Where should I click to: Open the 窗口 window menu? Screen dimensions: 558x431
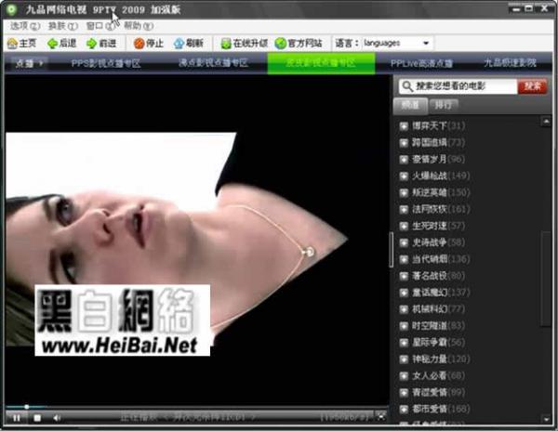pyautogui.click(x=100, y=26)
